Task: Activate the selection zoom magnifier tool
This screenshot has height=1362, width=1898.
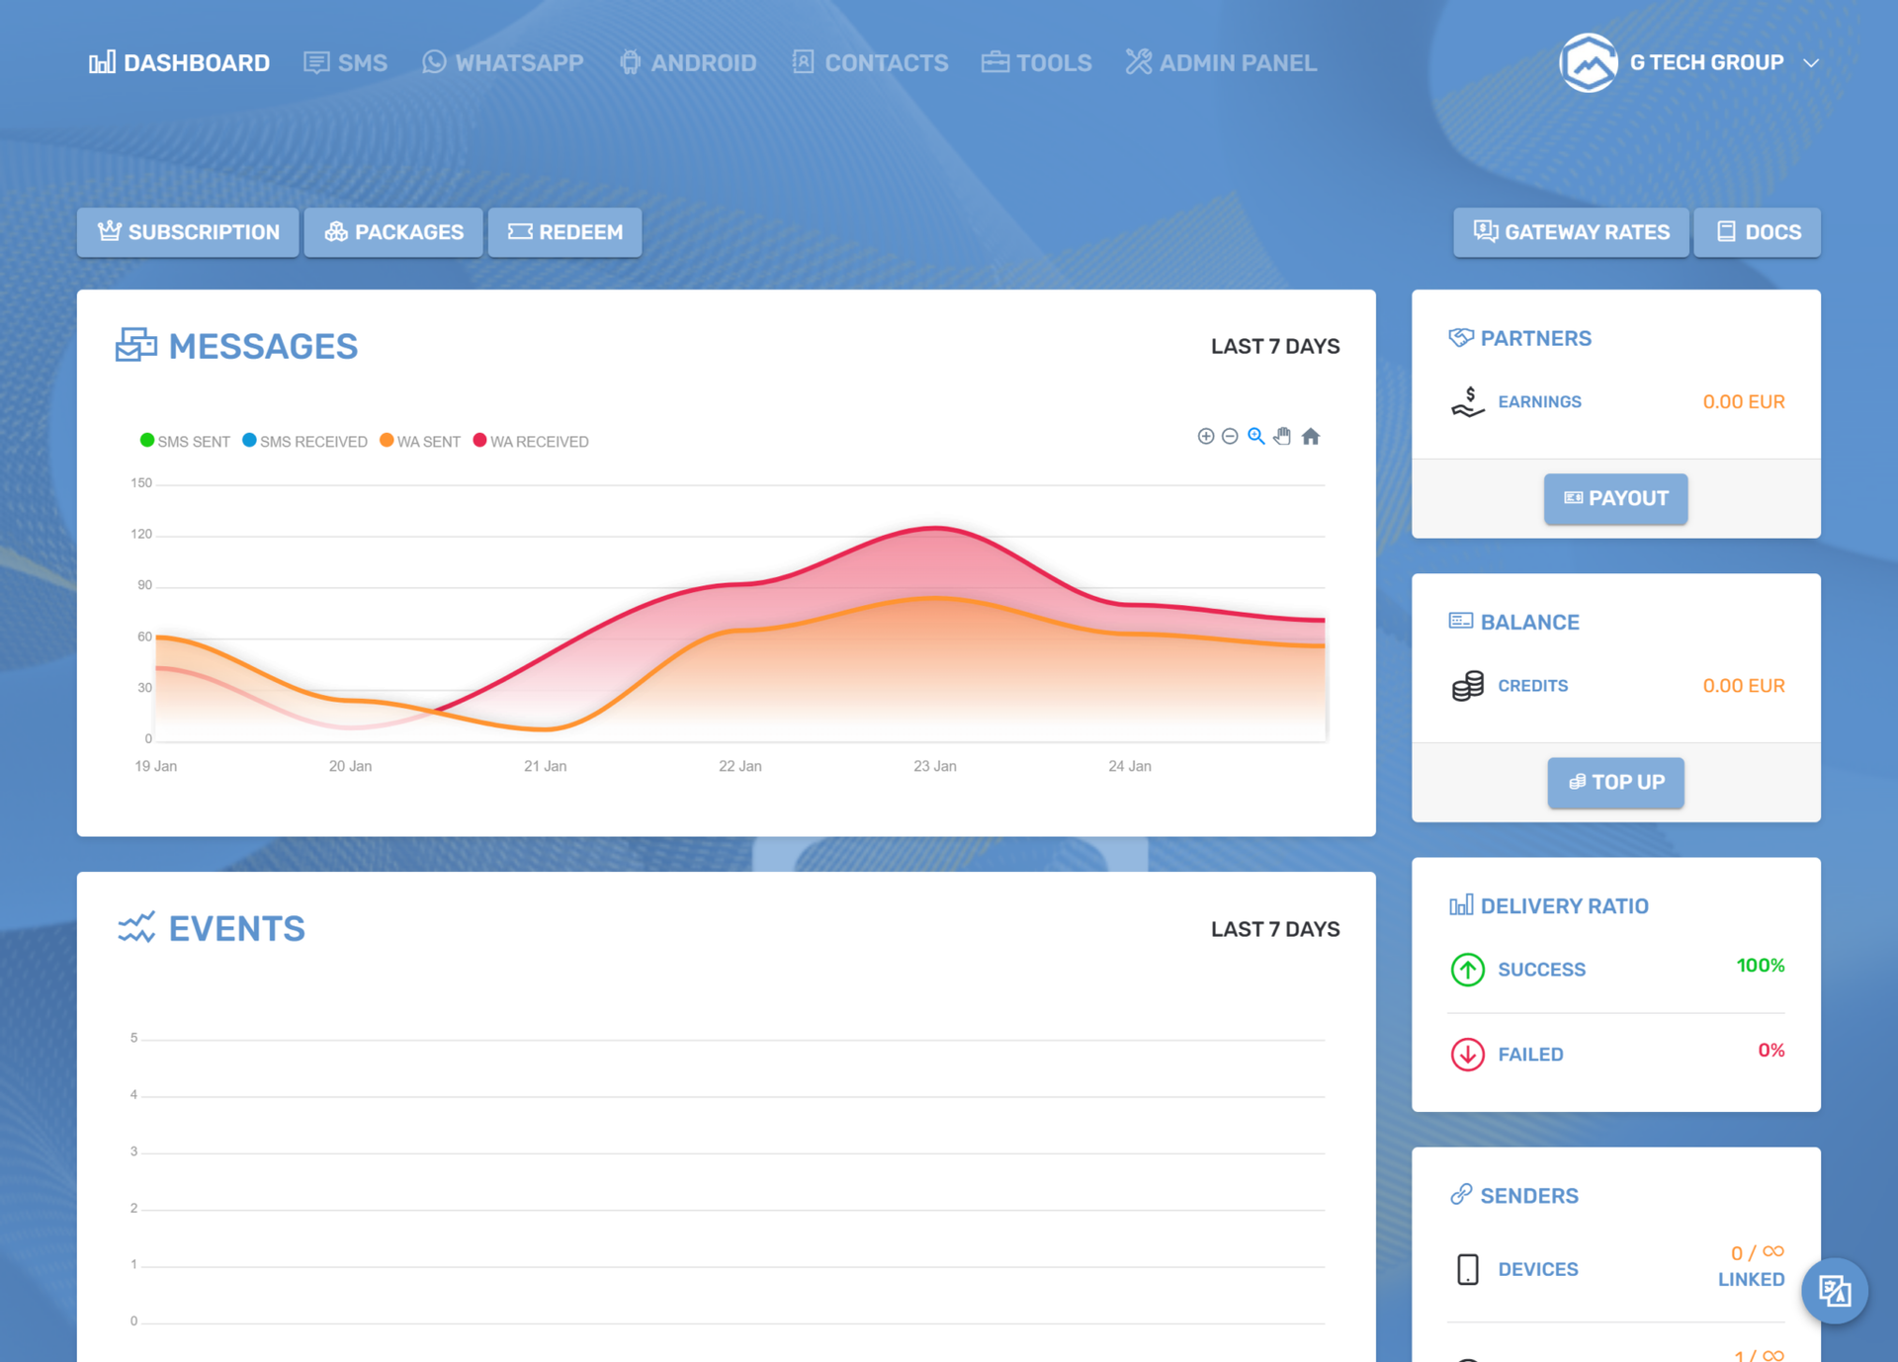Action: coord(1256,436)
